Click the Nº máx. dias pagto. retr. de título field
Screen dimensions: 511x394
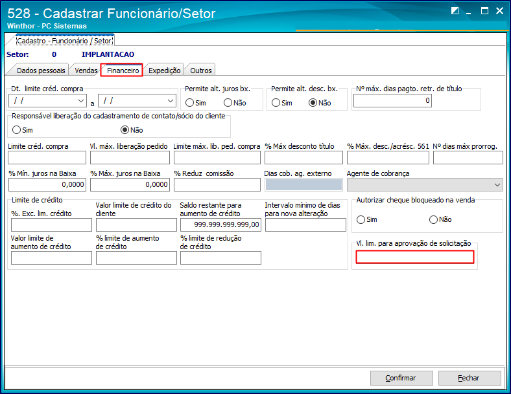tap(392, 101)
